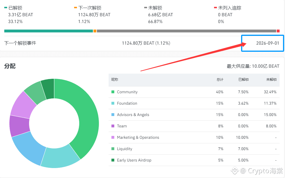Click the table's 未解锁 column header
The height and width of the screenshot is (178, 285).
point(271,79)
